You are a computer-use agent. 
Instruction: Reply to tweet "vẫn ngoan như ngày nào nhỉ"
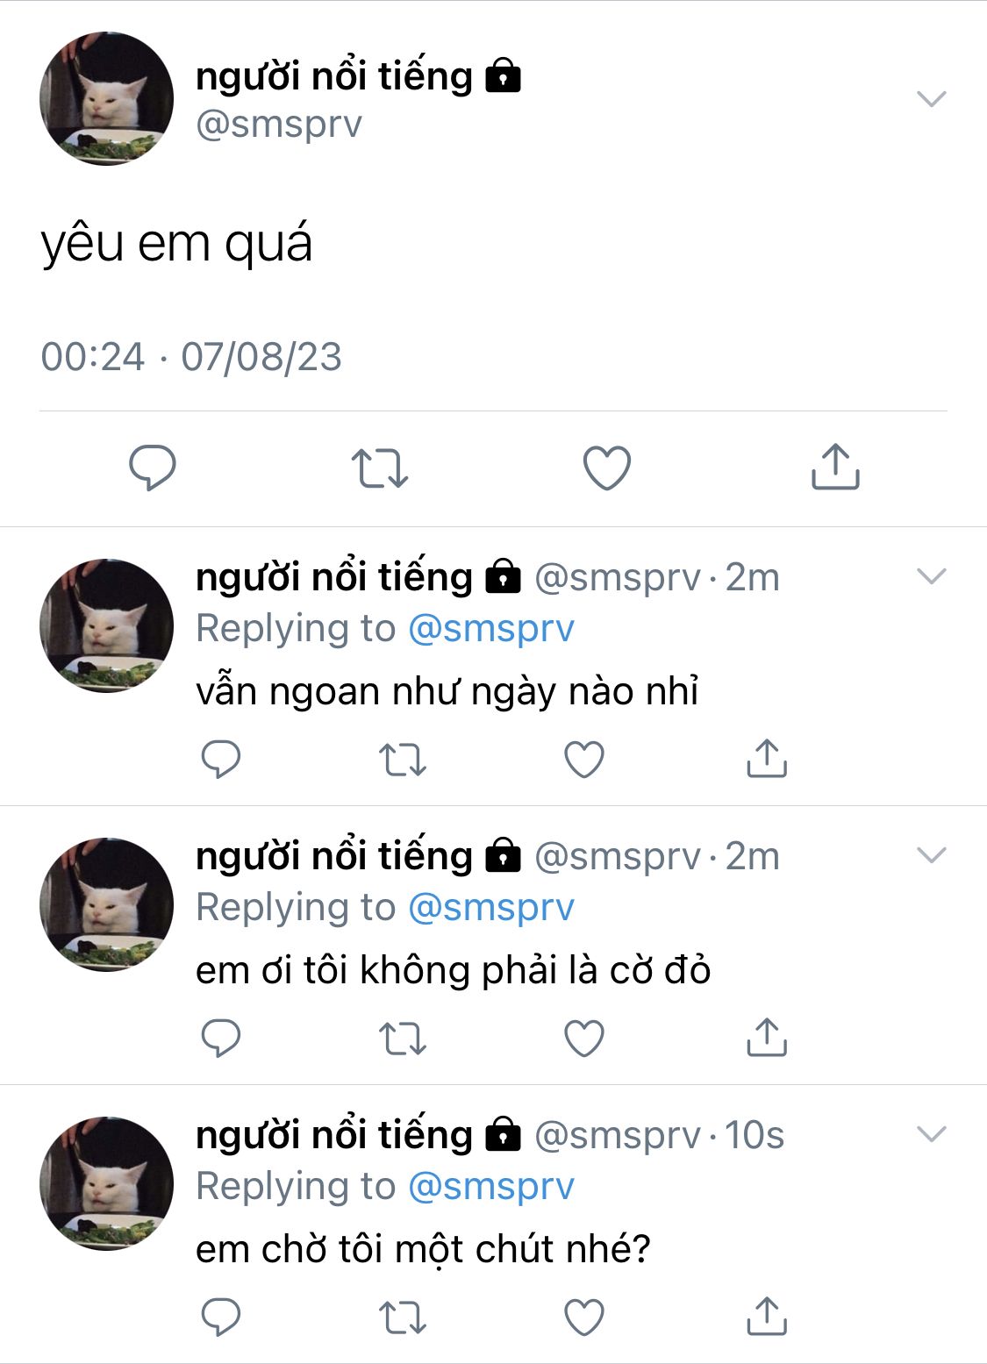point(221,760)
